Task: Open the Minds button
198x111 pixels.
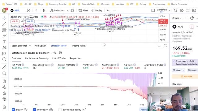Action: coord(192,70)
